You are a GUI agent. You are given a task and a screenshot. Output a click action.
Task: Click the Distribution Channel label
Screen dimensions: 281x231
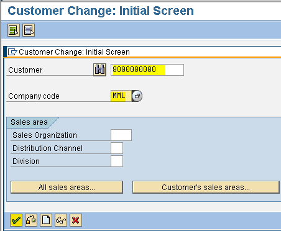[47, 148]
